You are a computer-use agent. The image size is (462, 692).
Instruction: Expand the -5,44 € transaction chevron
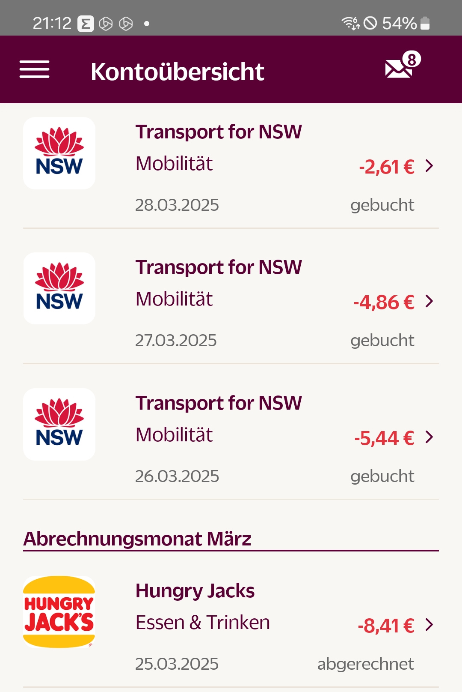pyautogui.click(x=429, y=437)
